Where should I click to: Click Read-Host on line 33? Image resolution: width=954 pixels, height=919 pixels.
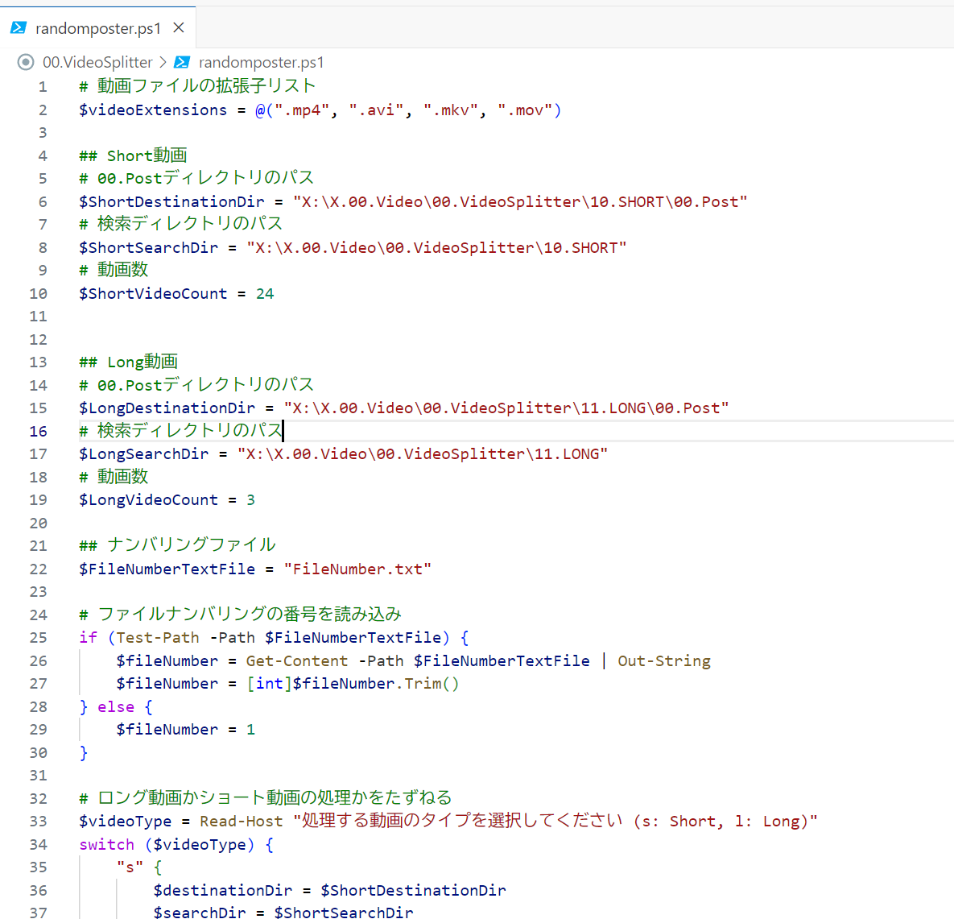click(x=241, y=822)
